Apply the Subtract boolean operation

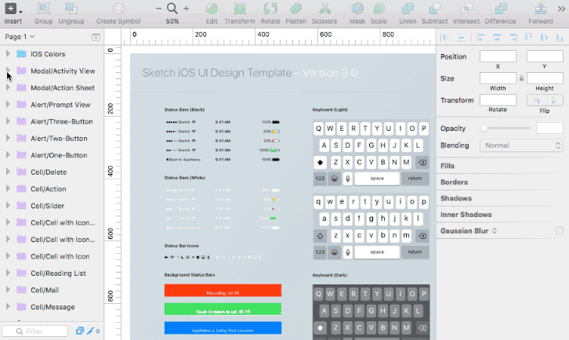click(434, 9)
